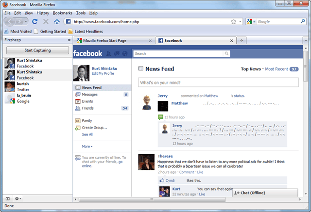Click the Start Capturing button

tap(38, 50)
